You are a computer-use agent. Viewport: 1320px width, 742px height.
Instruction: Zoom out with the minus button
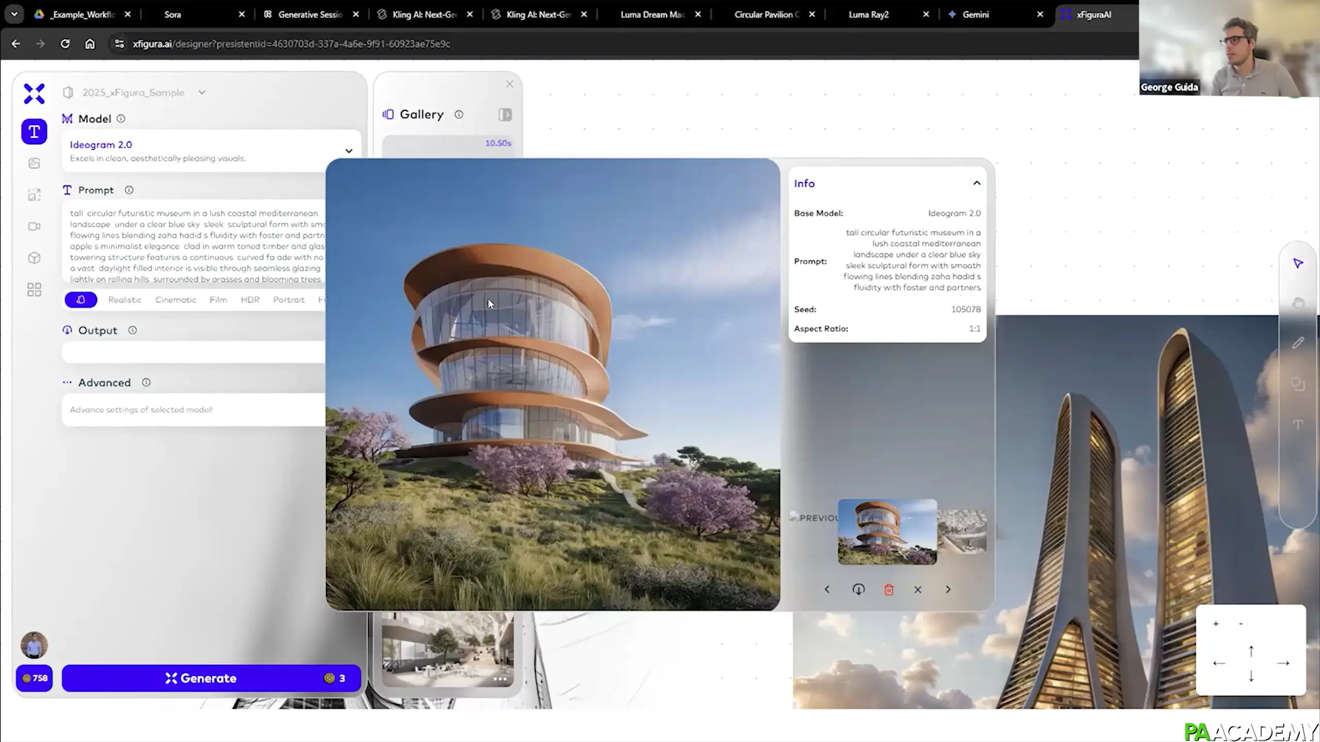[x=1241, y=624]
